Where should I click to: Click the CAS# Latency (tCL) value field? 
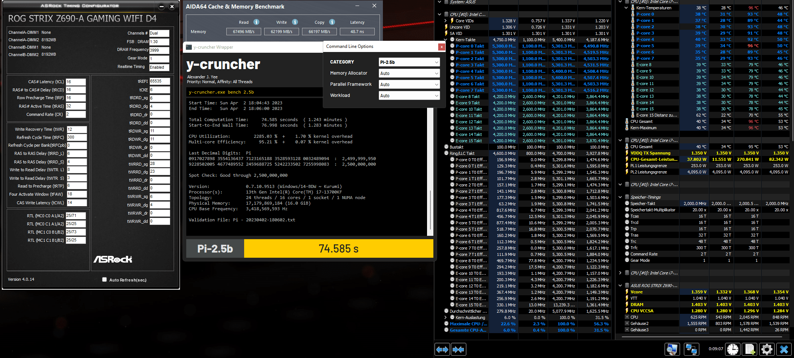(76, 82)
